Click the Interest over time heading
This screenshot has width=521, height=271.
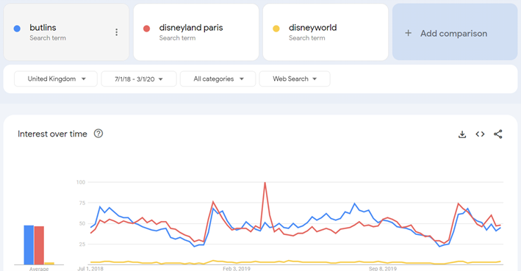coord(52,134)
